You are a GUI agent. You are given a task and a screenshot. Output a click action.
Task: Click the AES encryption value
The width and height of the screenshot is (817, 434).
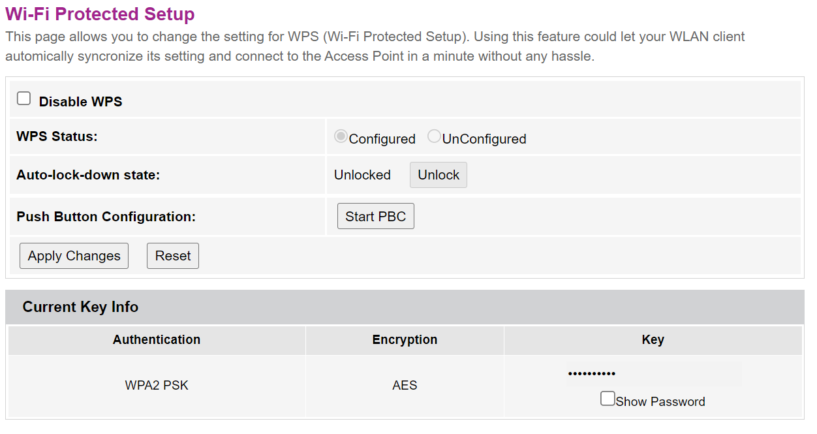click(405, 385)
